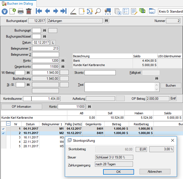Image resolution: width=183 pixels, height=179 pixels.
Task: Click the Skonto input field
Action: 100,73
